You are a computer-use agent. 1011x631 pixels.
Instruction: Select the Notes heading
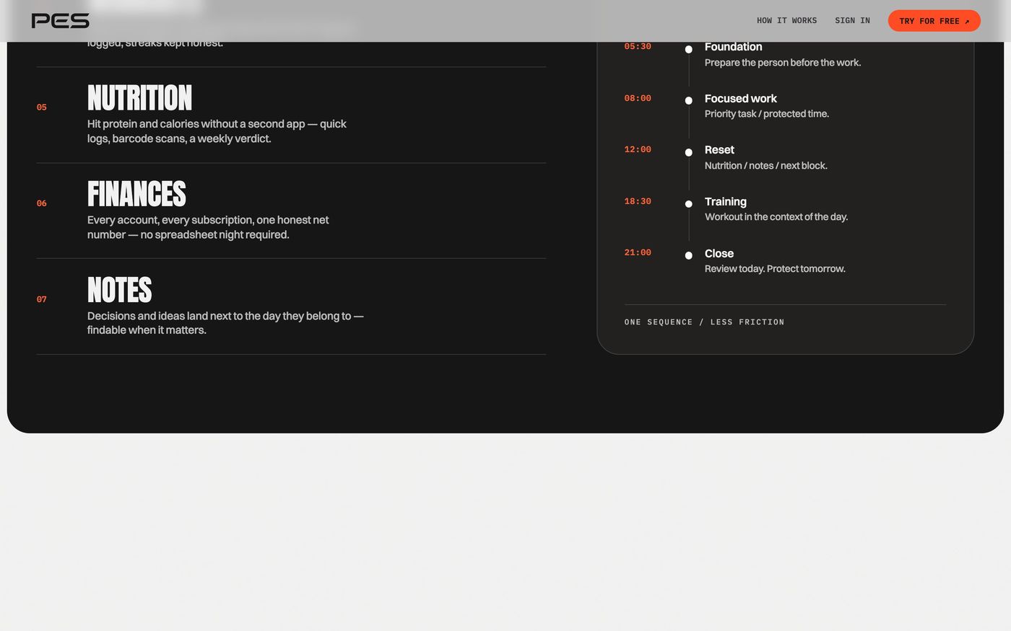click(x=119, y=290)
